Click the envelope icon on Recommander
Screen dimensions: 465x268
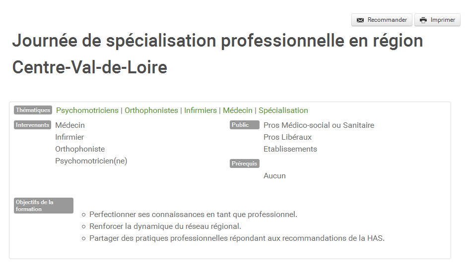360,20
